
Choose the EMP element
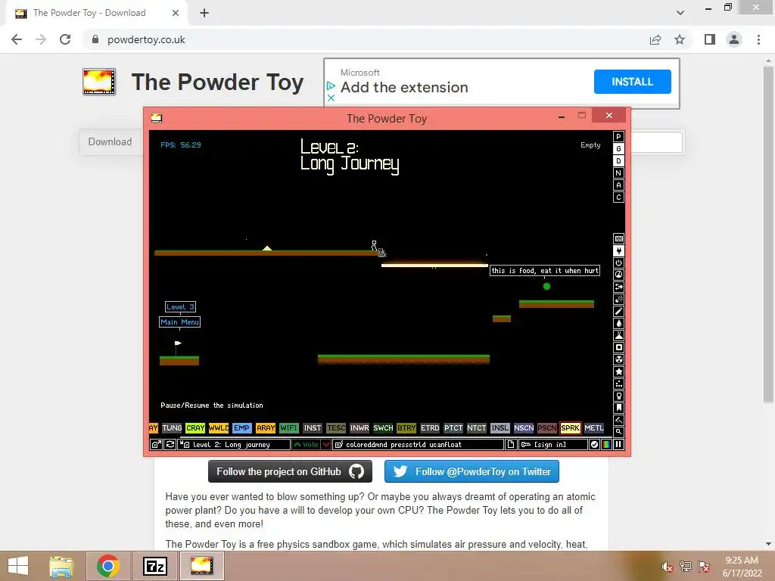tap(242, 428)
